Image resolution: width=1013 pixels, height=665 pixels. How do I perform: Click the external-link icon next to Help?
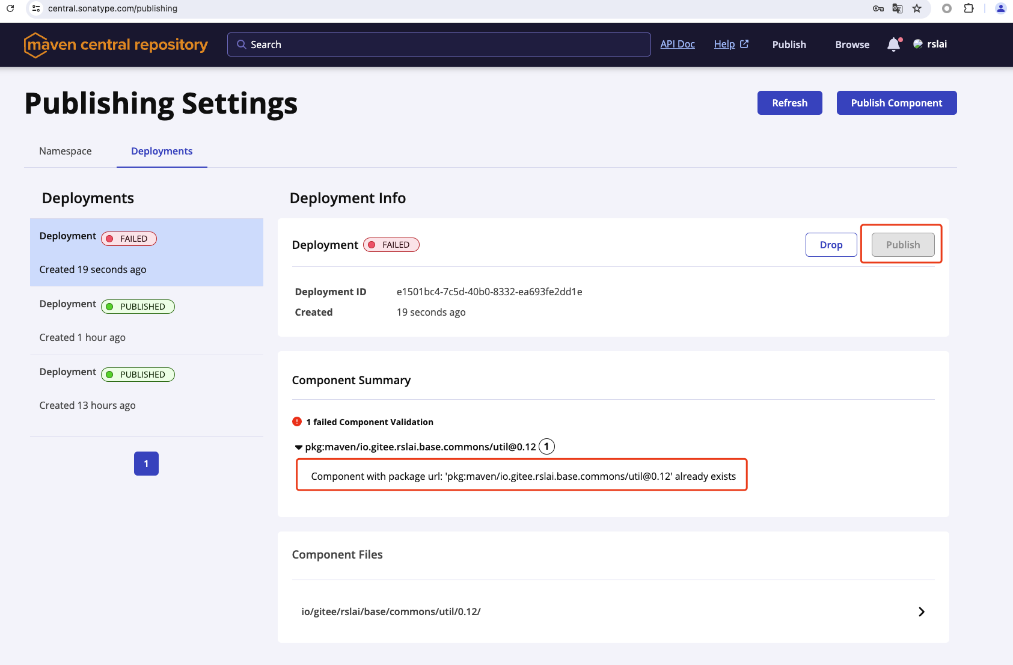(x=744, y=44)
